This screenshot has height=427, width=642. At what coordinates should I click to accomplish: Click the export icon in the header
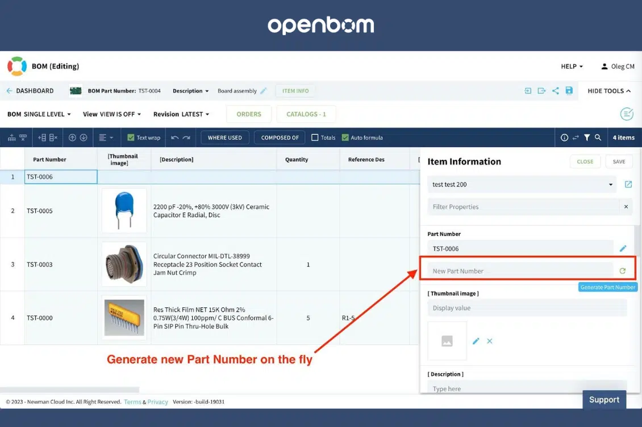point(541,91)
